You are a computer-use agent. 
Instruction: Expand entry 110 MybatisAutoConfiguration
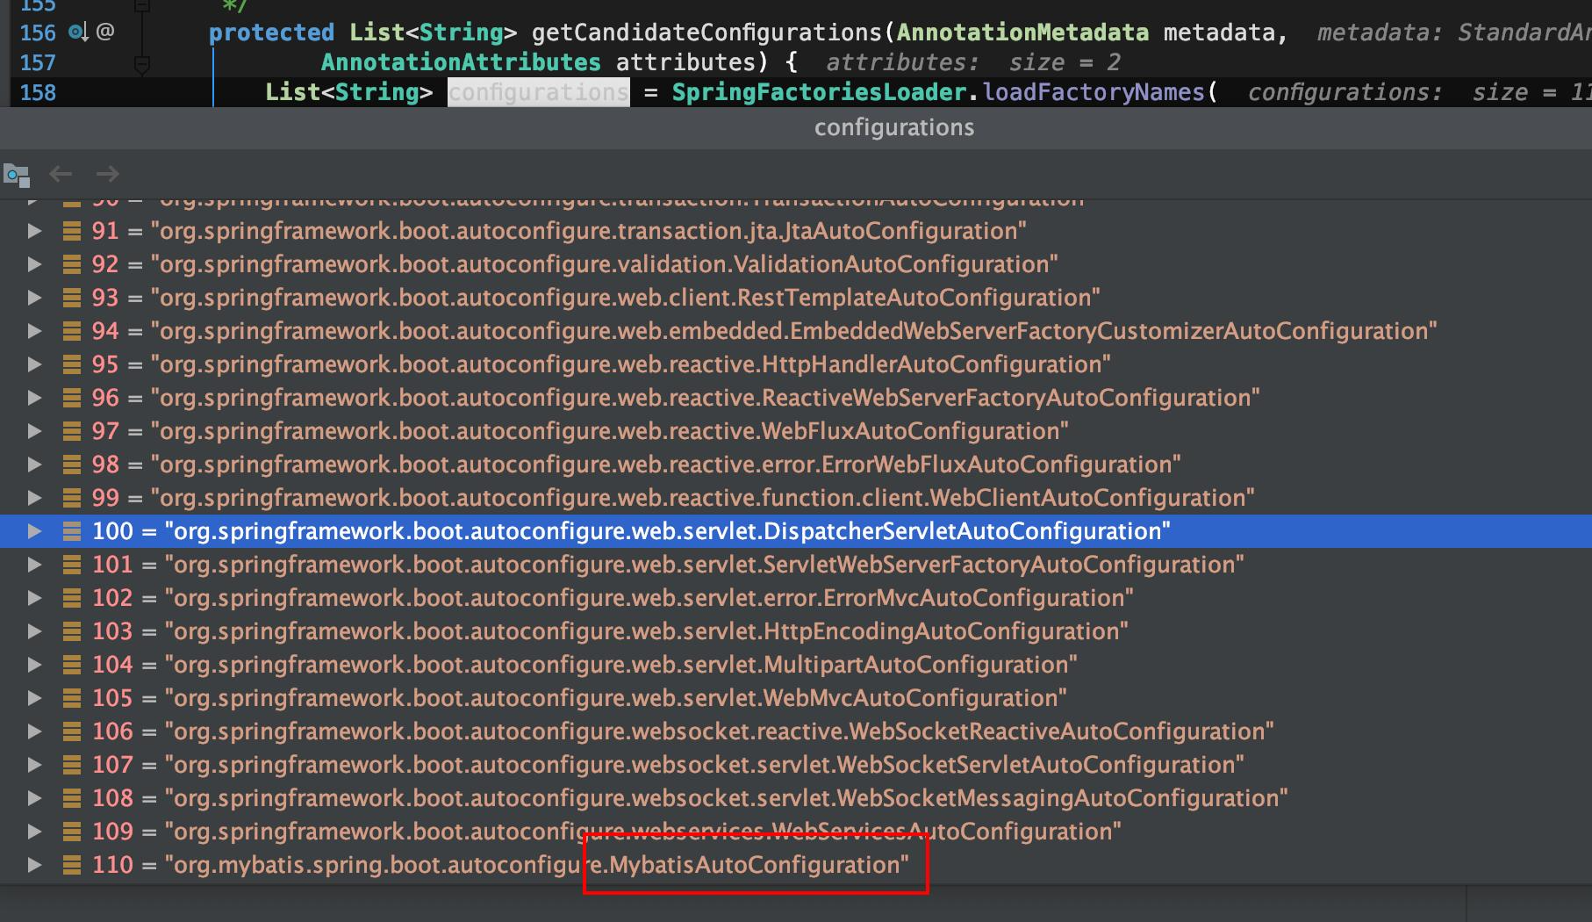point(34,865)
